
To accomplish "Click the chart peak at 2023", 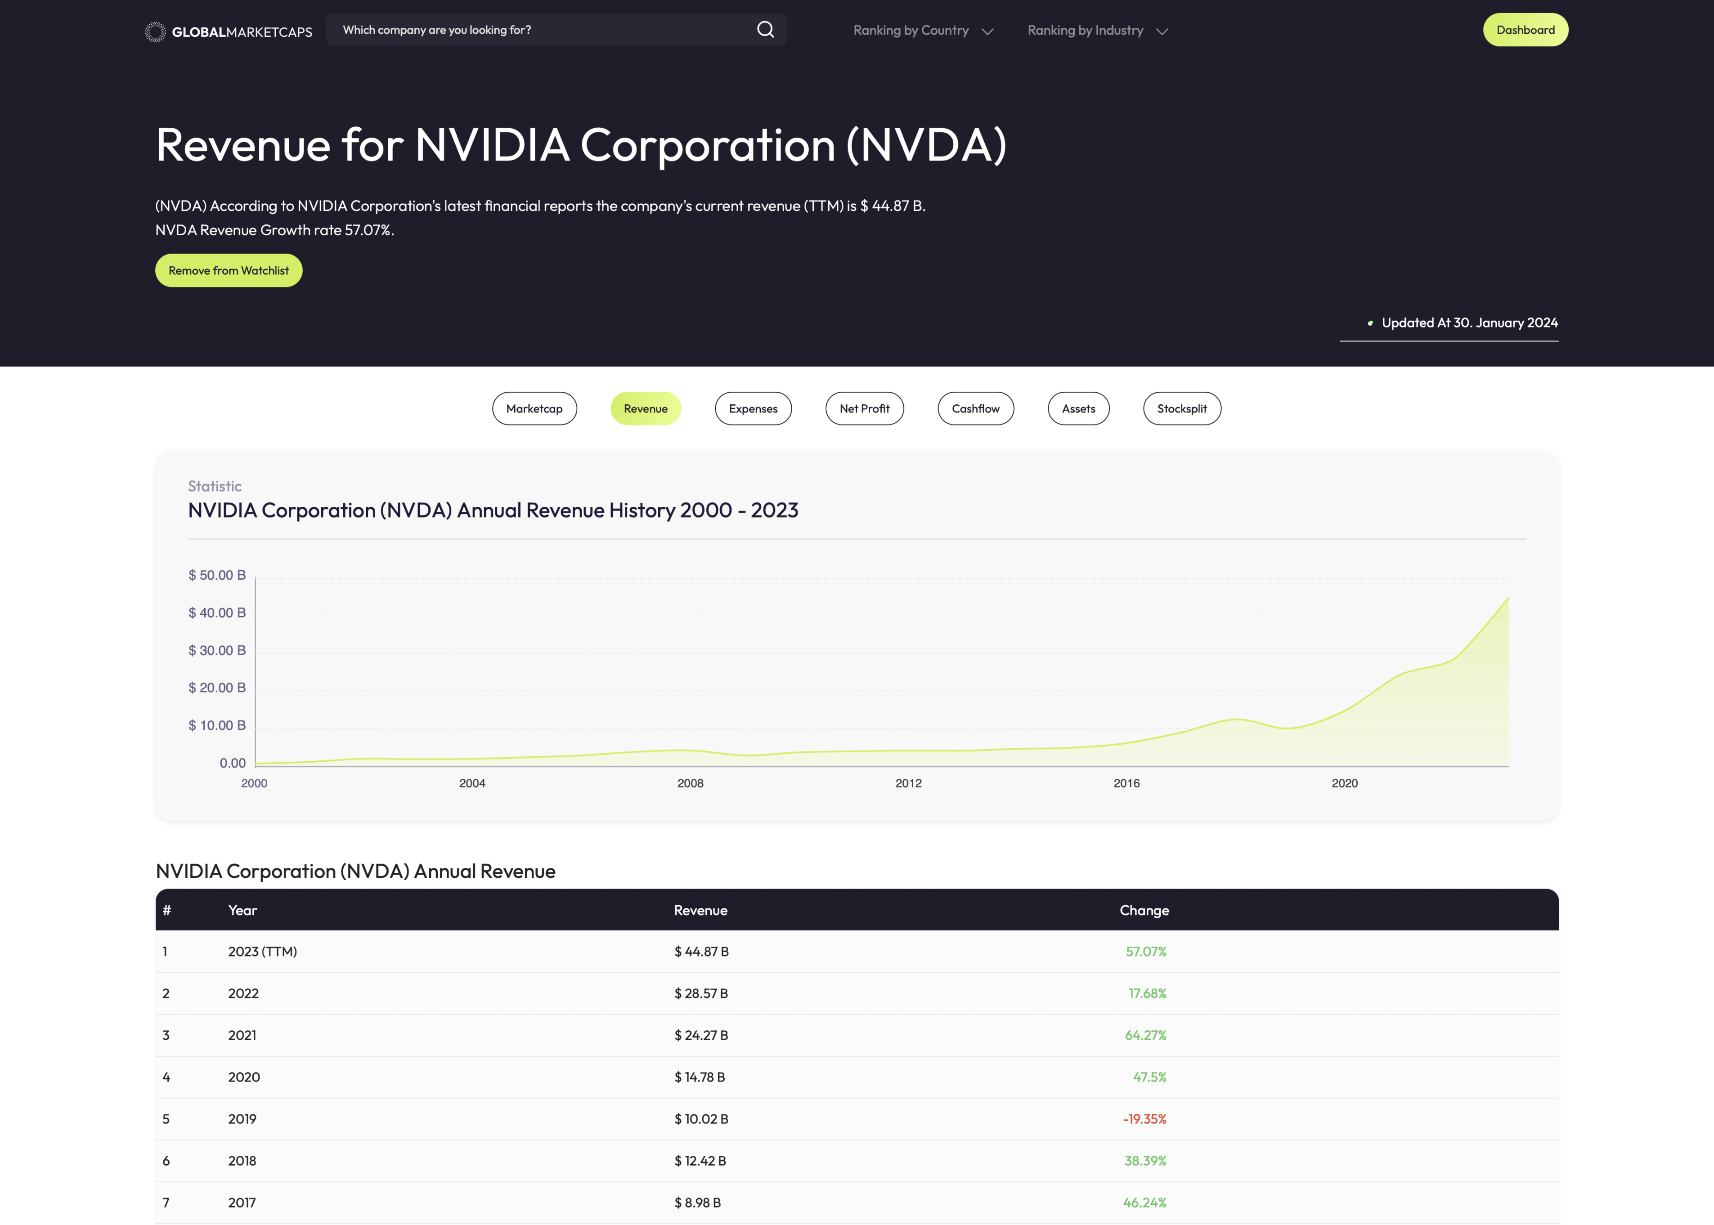I will (x=1508, y=598).
